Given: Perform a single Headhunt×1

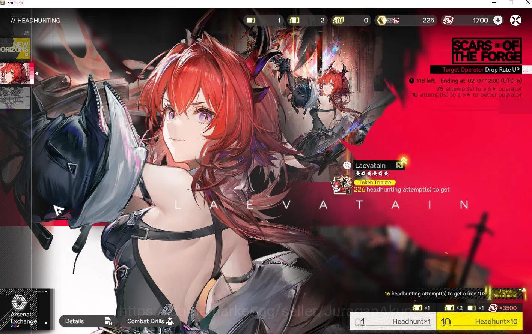Looking at the screenshot, I should click(x=392, y=321).
